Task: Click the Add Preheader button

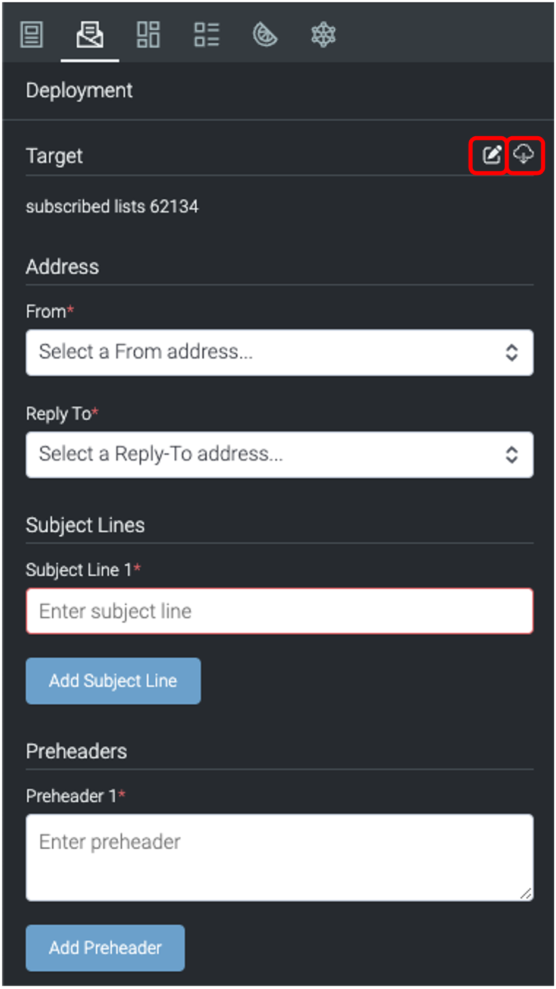Action: click(x=105, y=948)
